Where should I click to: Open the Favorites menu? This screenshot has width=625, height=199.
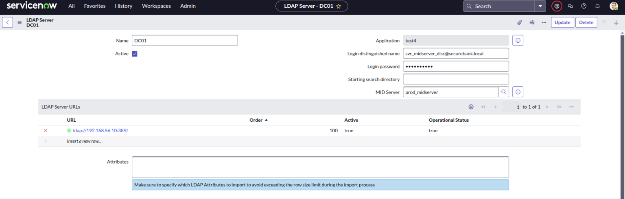pyautogui.click(x=94, y=6)
